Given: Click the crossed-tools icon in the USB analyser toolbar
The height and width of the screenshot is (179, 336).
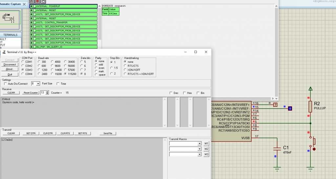Looking at the screenshot, I should click(x=32, y=1).
